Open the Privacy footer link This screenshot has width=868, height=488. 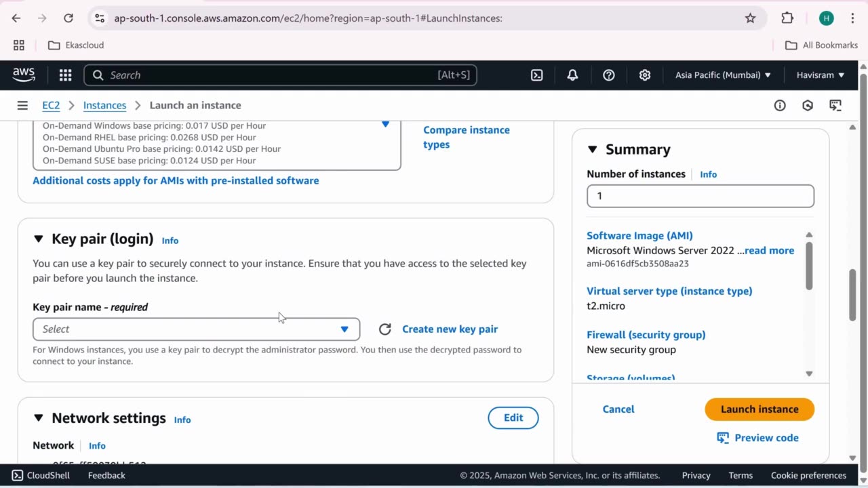tap(696, 475)
